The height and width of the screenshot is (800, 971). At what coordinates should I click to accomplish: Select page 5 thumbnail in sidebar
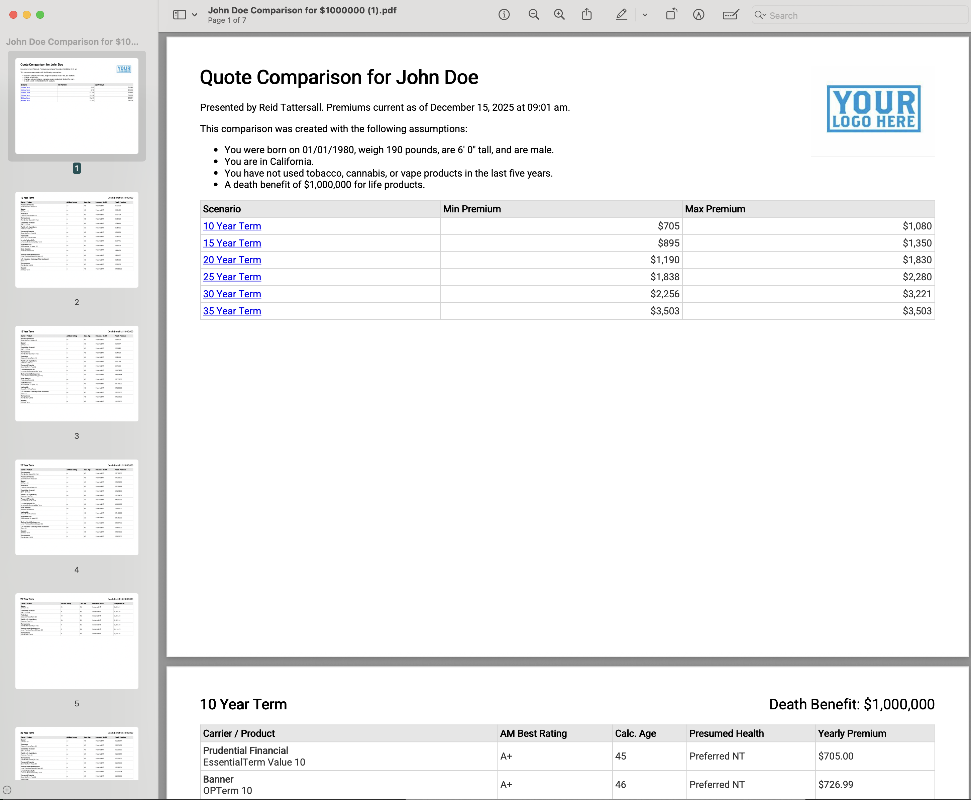tap(77, 641)
